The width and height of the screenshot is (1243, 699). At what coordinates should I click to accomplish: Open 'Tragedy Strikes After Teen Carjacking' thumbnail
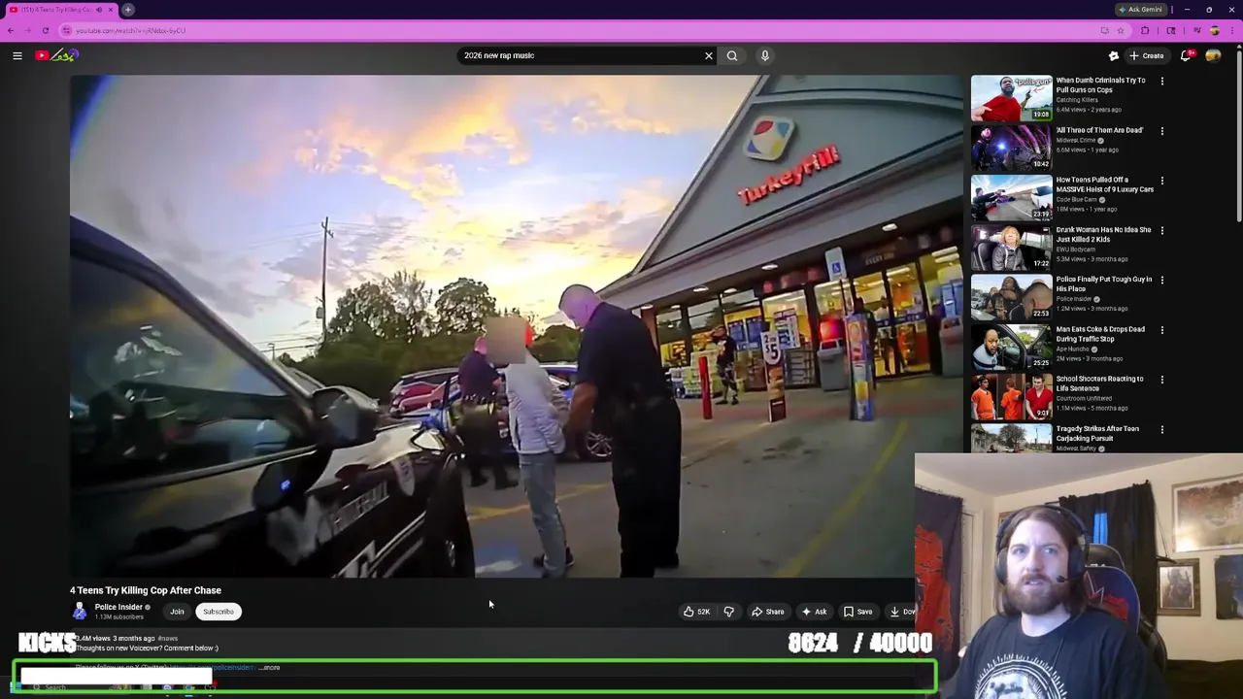[1011, 439]
